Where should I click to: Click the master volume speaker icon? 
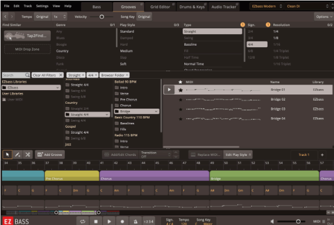pos(272,221)
